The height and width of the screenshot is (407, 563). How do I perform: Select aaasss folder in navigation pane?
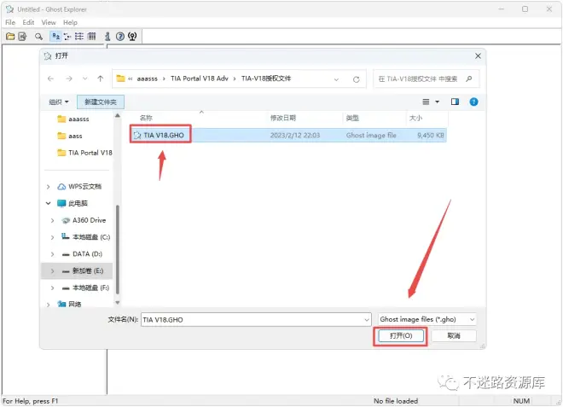[78, 119]
